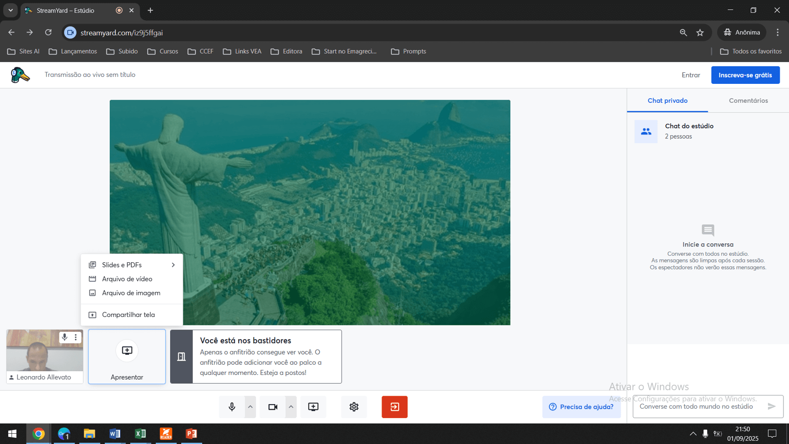This screenshot has height=444, width=789.
Task: Turn off the camera in bottom toolbar
Action: pyautogui.click(x=273, y=407)
